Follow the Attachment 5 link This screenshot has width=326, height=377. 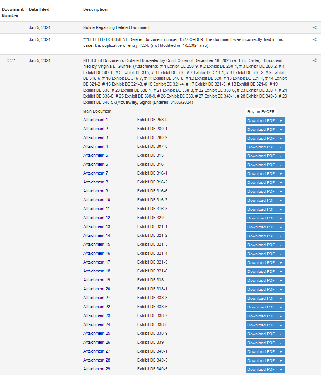click(96, 155)
